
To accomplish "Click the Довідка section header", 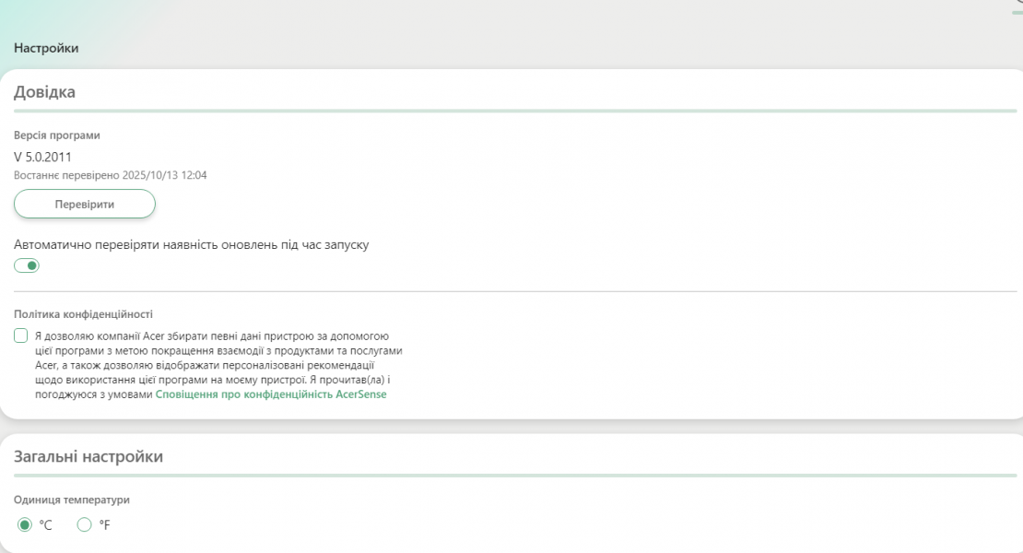I will tap(44, 92).
